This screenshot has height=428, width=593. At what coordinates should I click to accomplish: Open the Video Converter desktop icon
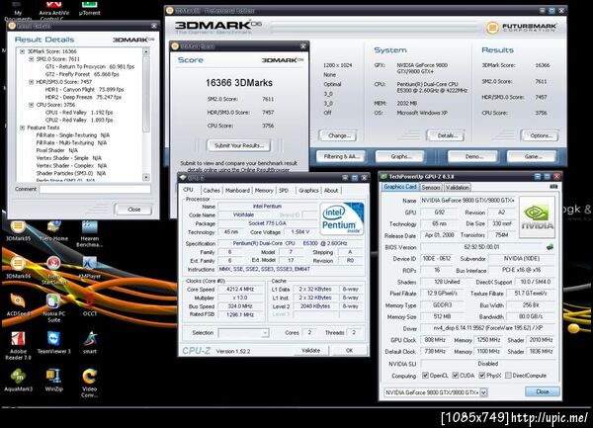(x=90, y=383)
